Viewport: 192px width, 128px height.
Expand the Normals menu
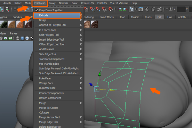click(x=64, y=3)
